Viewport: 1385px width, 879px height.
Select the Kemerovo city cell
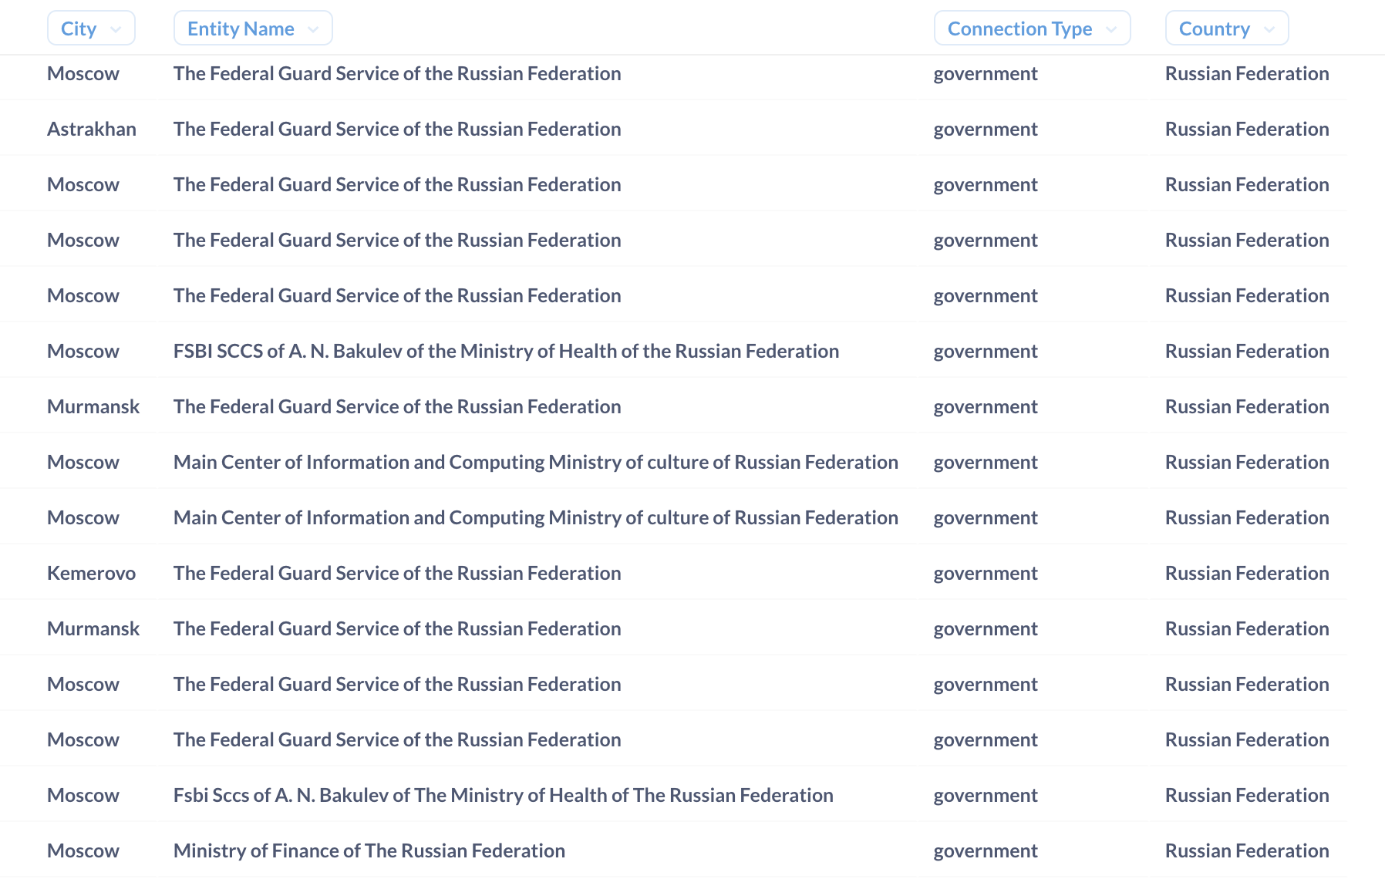point(91,573)
